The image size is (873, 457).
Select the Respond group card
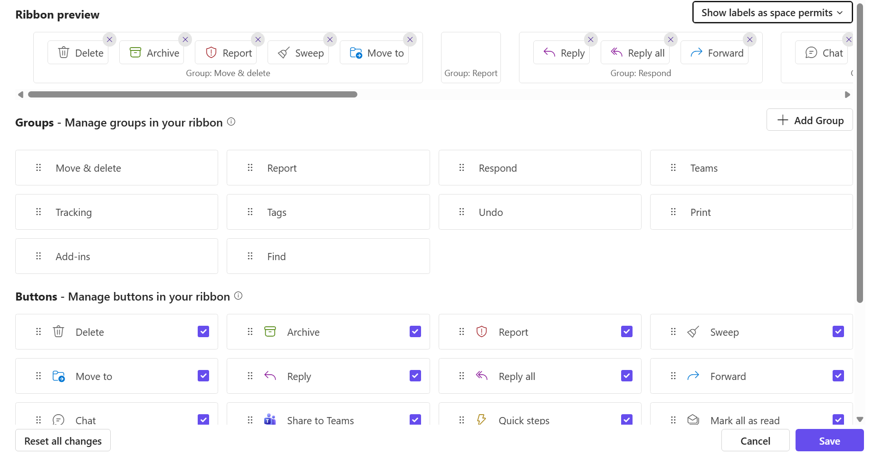tap(540, 168)
